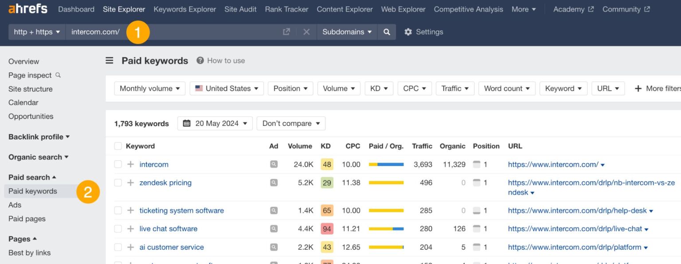Click the How to use help icon
Viewport: 681px width, 264px height.
(199, 61)
